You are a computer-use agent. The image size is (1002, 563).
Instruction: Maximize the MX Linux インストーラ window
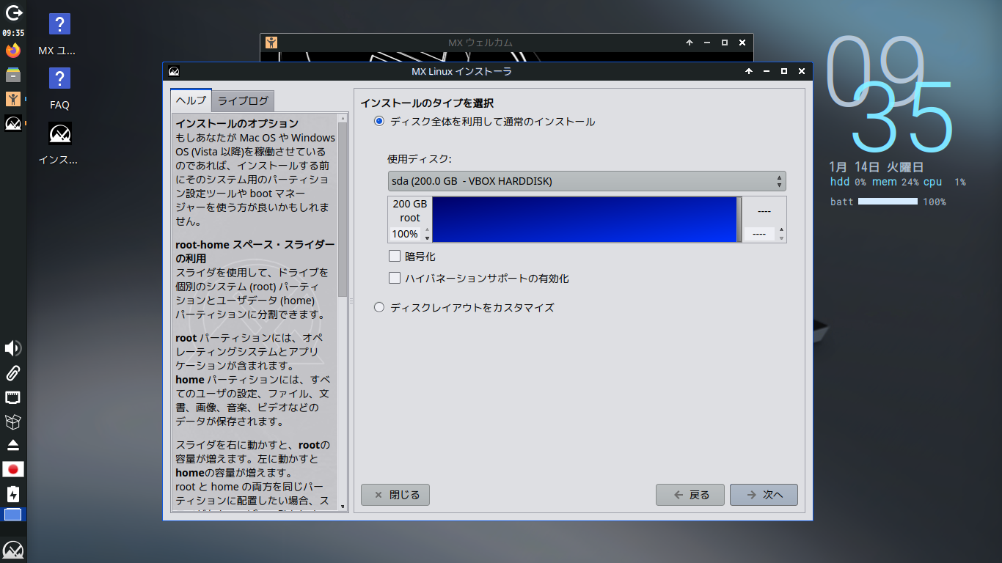(784, 71)
